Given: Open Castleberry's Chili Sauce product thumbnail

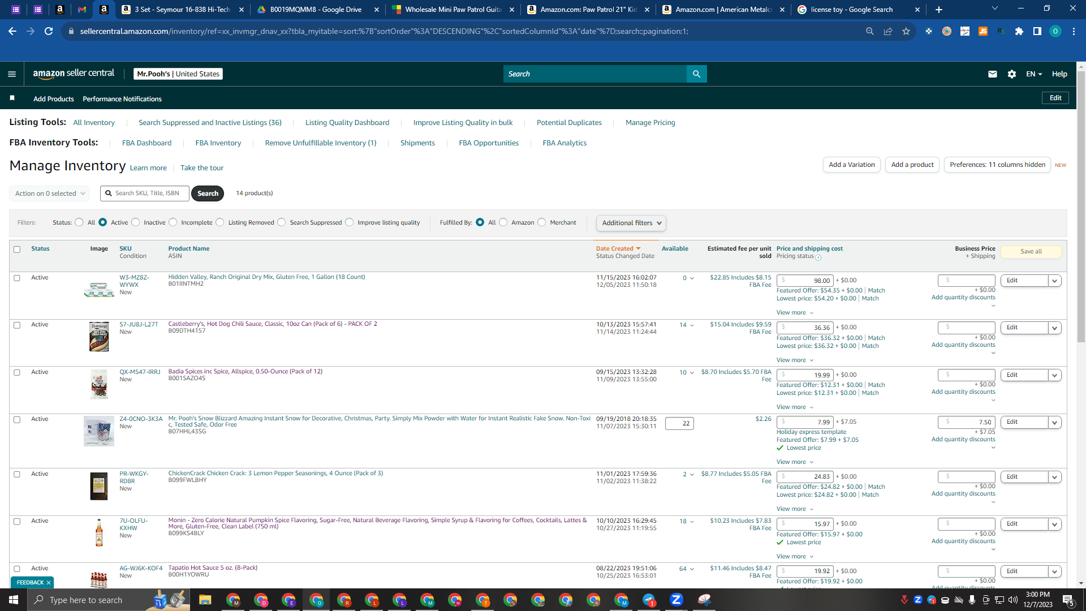Looking at the screenshot, I should (x=99, y=337).
